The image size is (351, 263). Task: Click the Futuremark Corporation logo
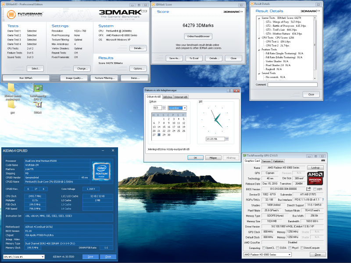click(x=25, y=14)
